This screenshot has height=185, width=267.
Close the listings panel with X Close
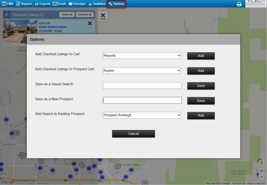click(103, 16)
